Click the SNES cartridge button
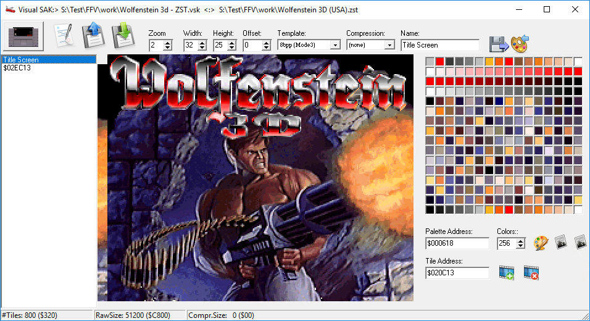Image resolution: width=590 pixels, height=321 pixels. [x=23, y=36]
